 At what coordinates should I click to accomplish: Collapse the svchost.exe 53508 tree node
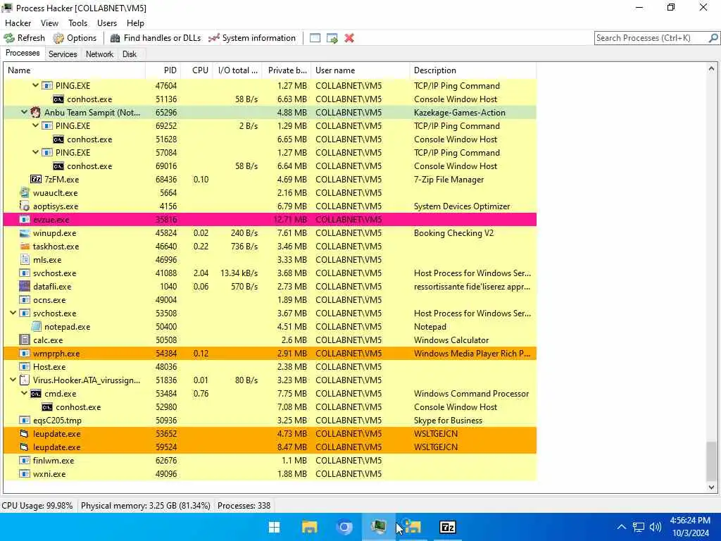coord(13,313)
